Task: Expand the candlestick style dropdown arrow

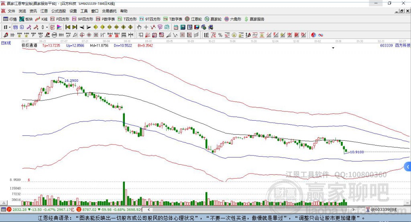Action: pos(47,27)
